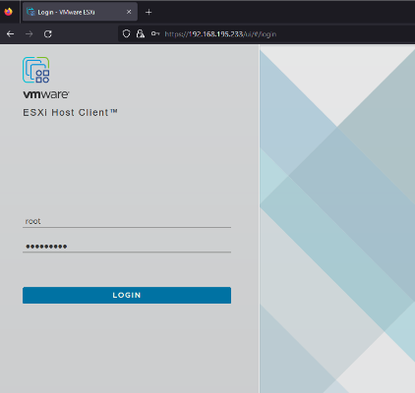
Task: Go back to the previous page
Action: tap(10, 33)
